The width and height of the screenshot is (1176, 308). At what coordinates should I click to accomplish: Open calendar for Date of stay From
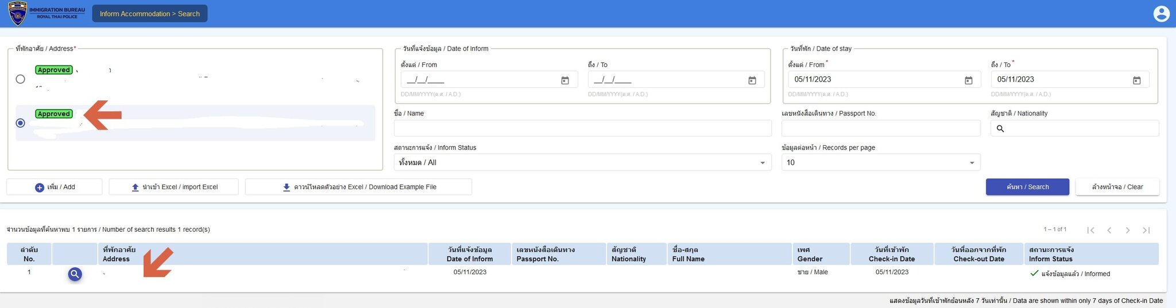pos(968,80)
